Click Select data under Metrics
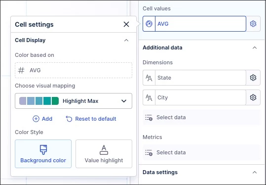The width and height of the screenshot is (266, 185). point(201,152)
